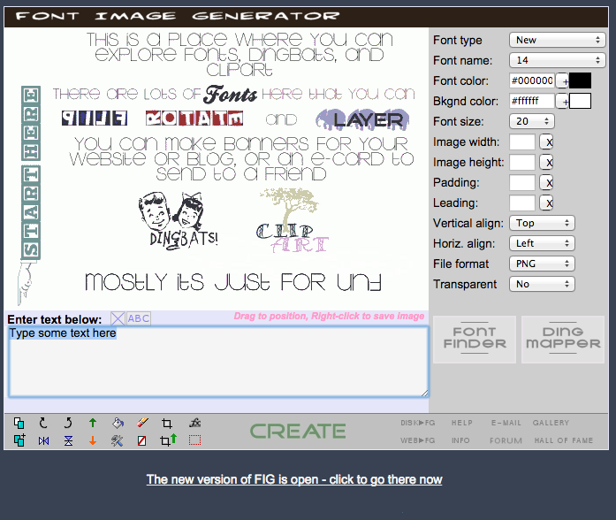Click the Type some text here textarea
The width and height of the screenshot is (616, 520).
218,362
